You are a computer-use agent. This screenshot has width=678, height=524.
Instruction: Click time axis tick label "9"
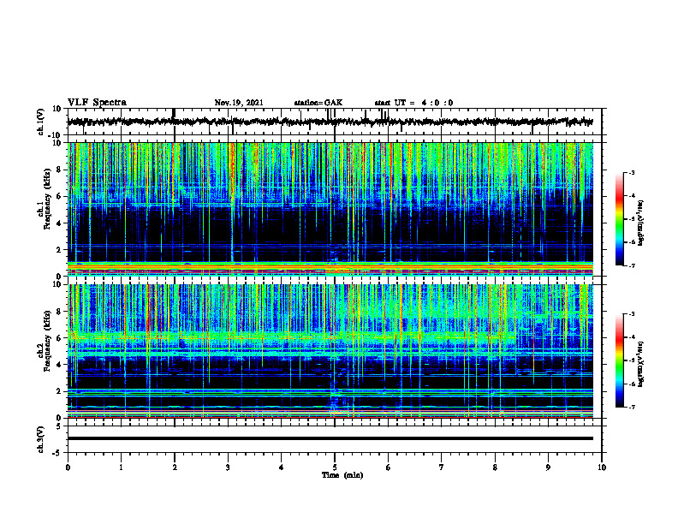[x=548, y=467]
